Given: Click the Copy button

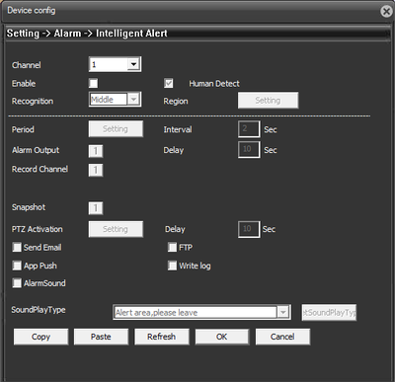Looking at the screenshot, I should (40, 337).
